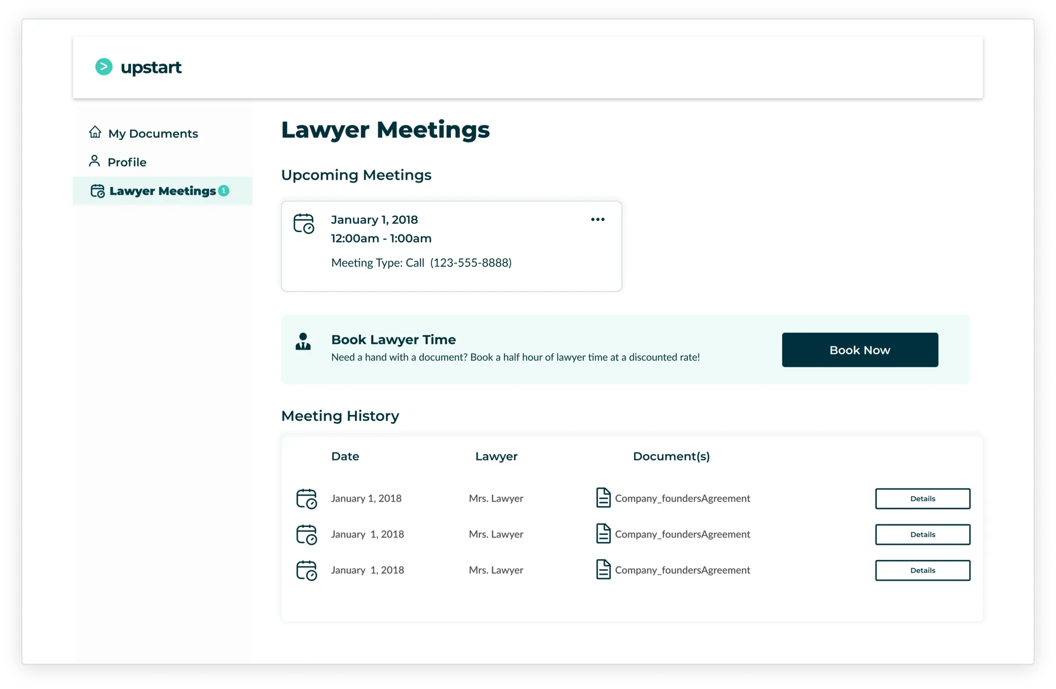The width and height of the screenshot is (1056, 689).
Task: Click the document icon in third history row
Action: click(x=604, y=570)
